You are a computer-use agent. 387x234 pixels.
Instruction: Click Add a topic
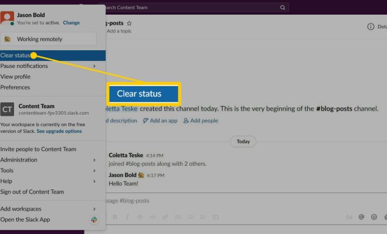119,31
